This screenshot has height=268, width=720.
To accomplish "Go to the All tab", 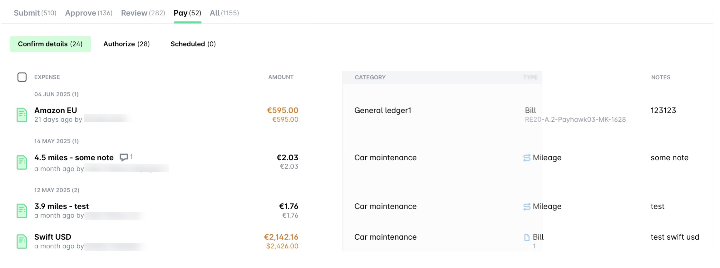I will [x=224, y=13].
